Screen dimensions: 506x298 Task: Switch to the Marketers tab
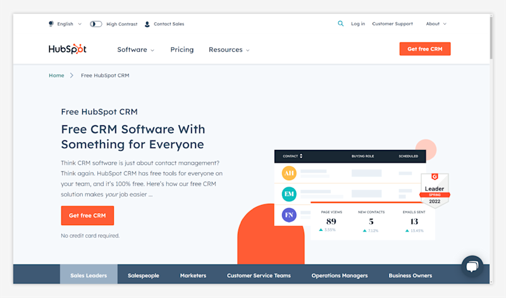coord(193,275)
